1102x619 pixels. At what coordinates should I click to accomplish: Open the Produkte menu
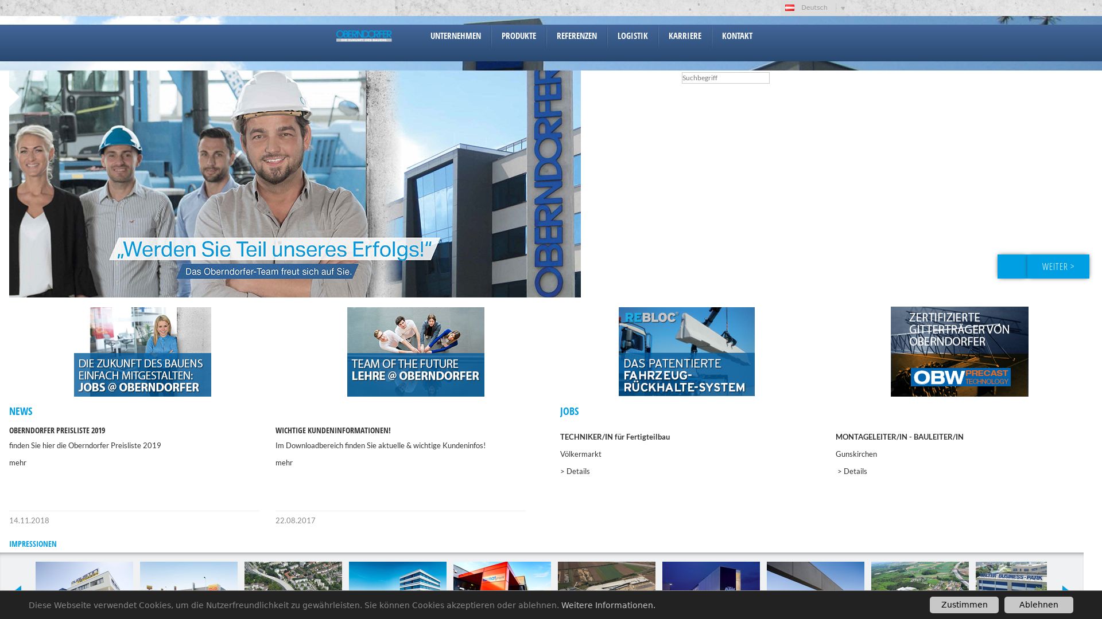pos(519,36)
